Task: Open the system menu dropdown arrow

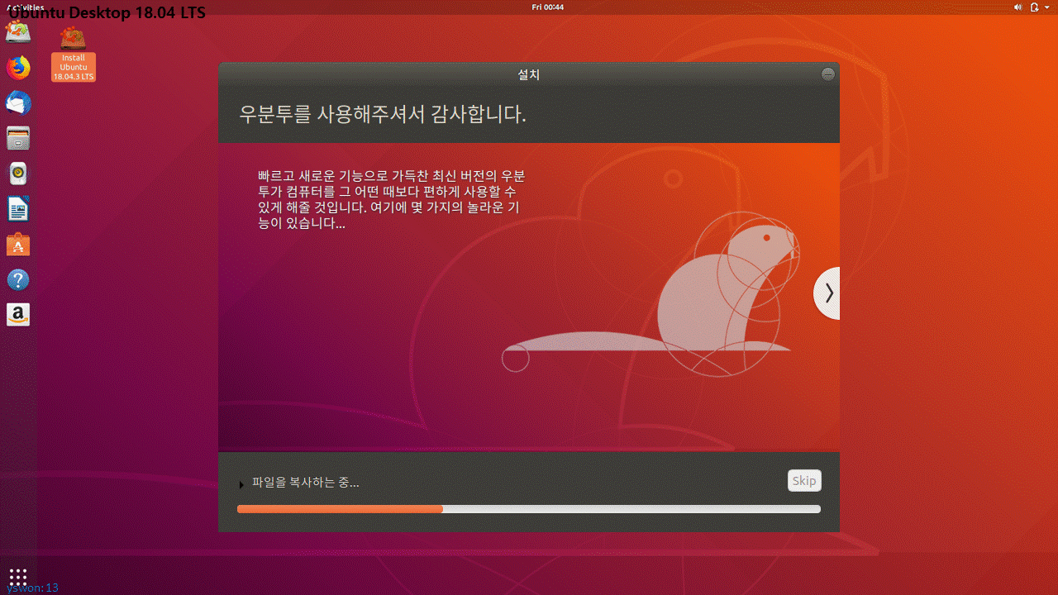Action: (x=1047, y=7)
